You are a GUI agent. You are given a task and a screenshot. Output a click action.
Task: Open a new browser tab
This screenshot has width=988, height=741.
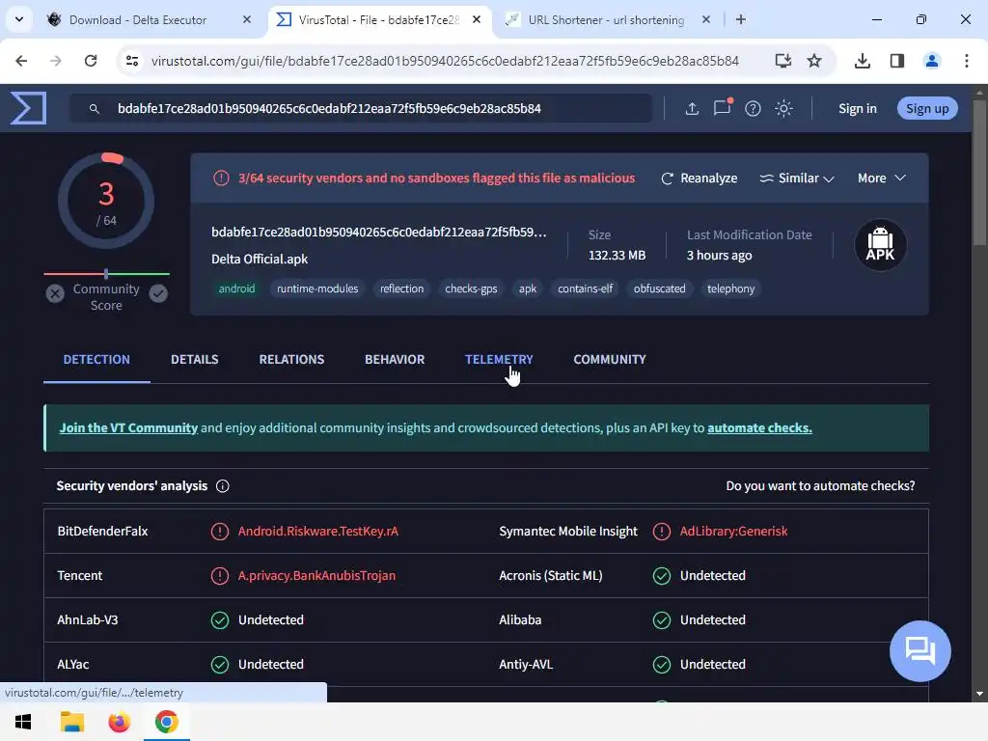pyautogui.click(x=741, y=20)
